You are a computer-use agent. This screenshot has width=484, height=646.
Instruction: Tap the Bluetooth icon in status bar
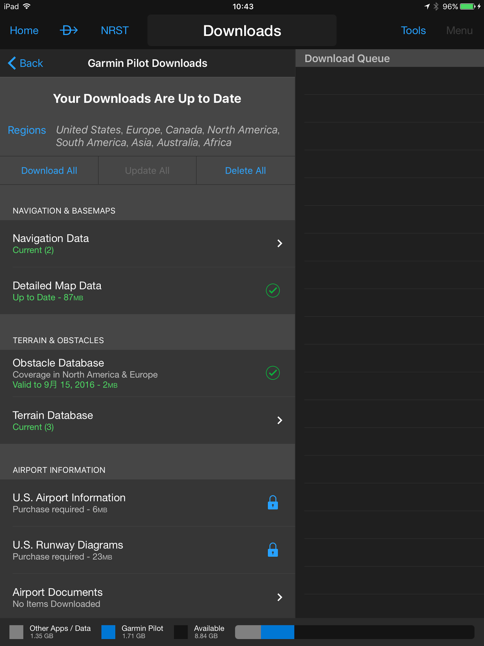[x=436, y=6]
